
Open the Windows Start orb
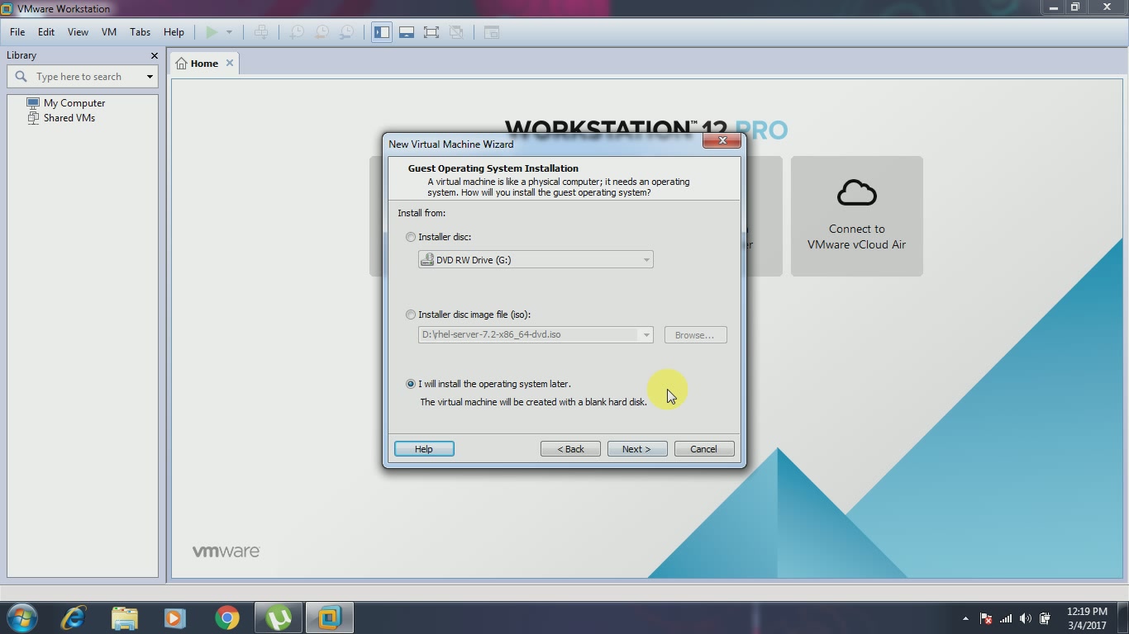point(21,617)
